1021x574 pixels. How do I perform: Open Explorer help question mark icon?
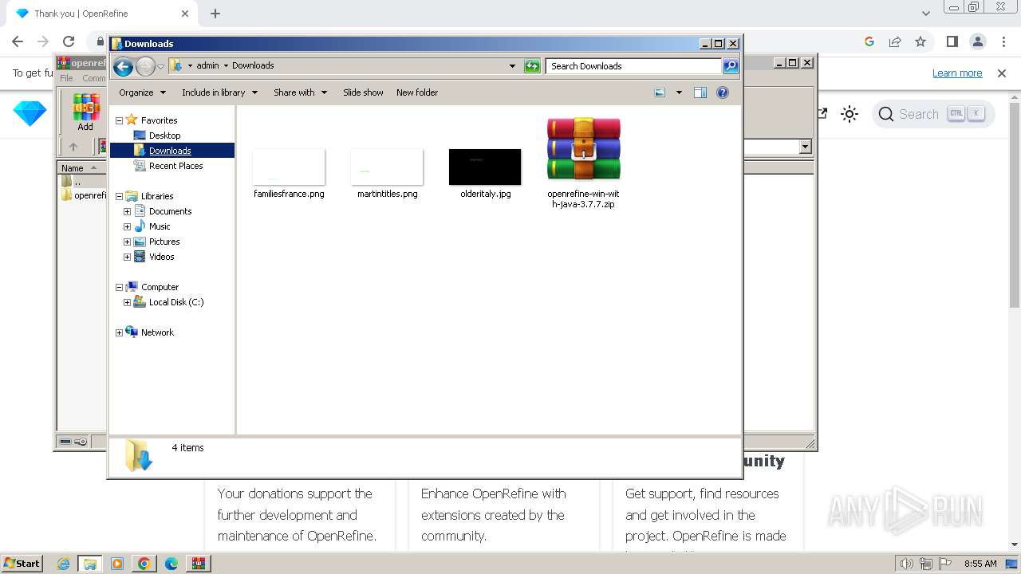723,92
